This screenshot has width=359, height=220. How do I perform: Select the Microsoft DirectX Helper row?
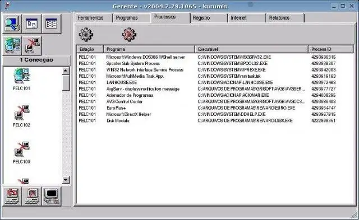215,114
